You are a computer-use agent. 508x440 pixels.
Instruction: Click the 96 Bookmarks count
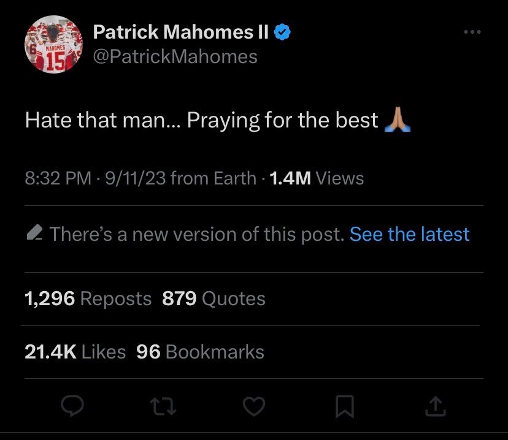click(x=200, y=352)
